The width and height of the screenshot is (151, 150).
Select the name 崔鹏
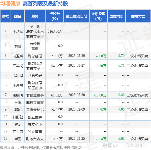tap(18, 139)
